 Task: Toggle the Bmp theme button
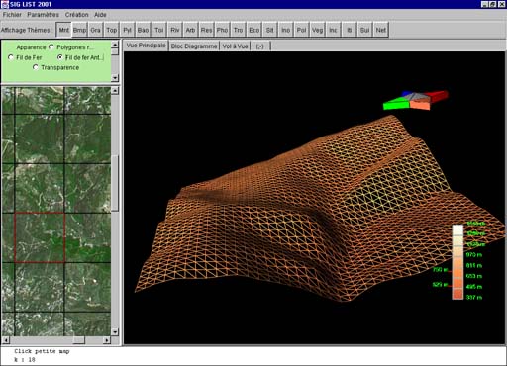[x=79, y=30]
